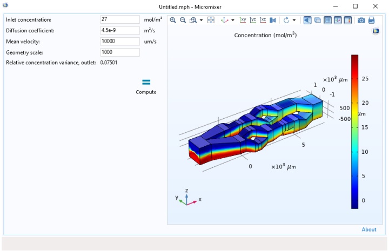Toggle the axis orientation display button

(338, 20)
